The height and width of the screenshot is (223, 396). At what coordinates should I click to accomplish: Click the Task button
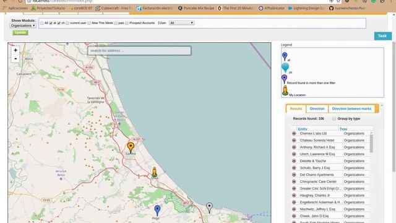382,36
